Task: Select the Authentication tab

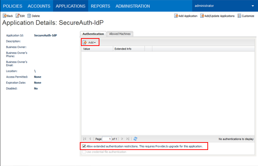Action: [x=93, y=34]
